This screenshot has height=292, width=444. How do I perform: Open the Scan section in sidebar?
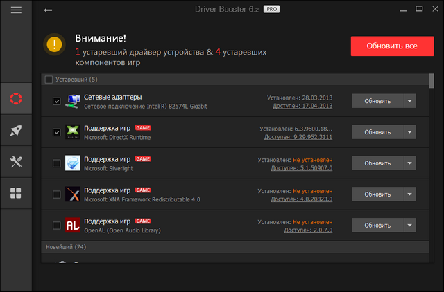16,98
